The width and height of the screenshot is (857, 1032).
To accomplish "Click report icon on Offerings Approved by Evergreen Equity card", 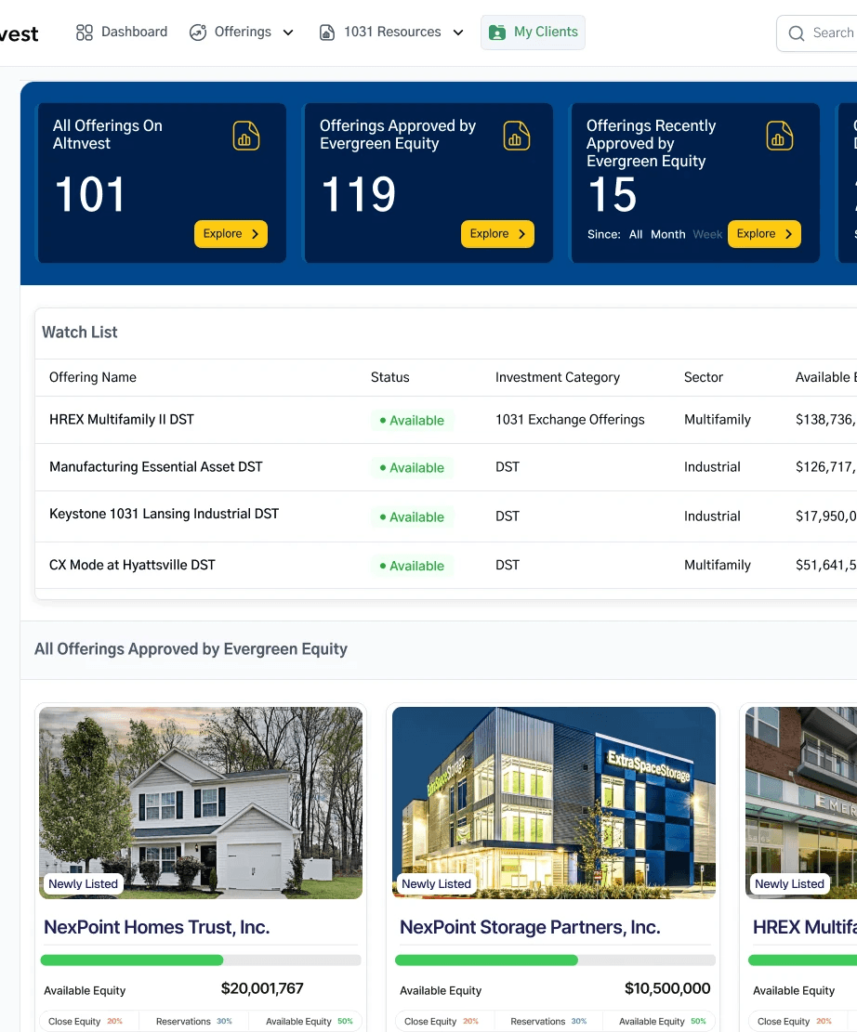I will pyautogui.click(x=517, y=136).
